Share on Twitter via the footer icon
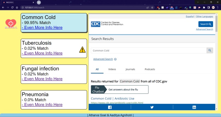 pos(152,107)
